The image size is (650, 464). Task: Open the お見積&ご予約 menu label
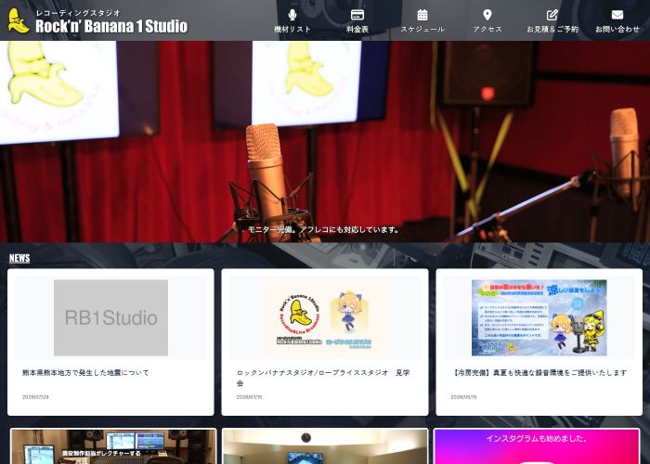552,30
